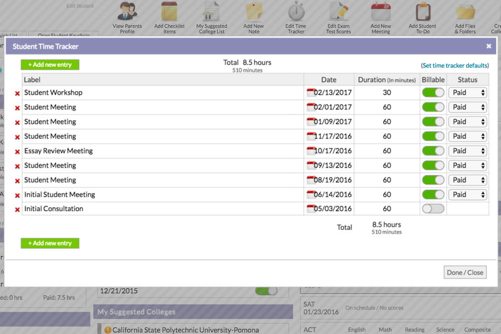Open calendar picker for 10/17/2016
Image resolution: width=501 pixels, height=334 pixels.
coord(310,150)
